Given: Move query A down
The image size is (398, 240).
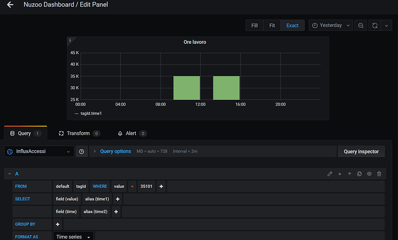Looking at the screenshot, I should (x=340, y=174).
